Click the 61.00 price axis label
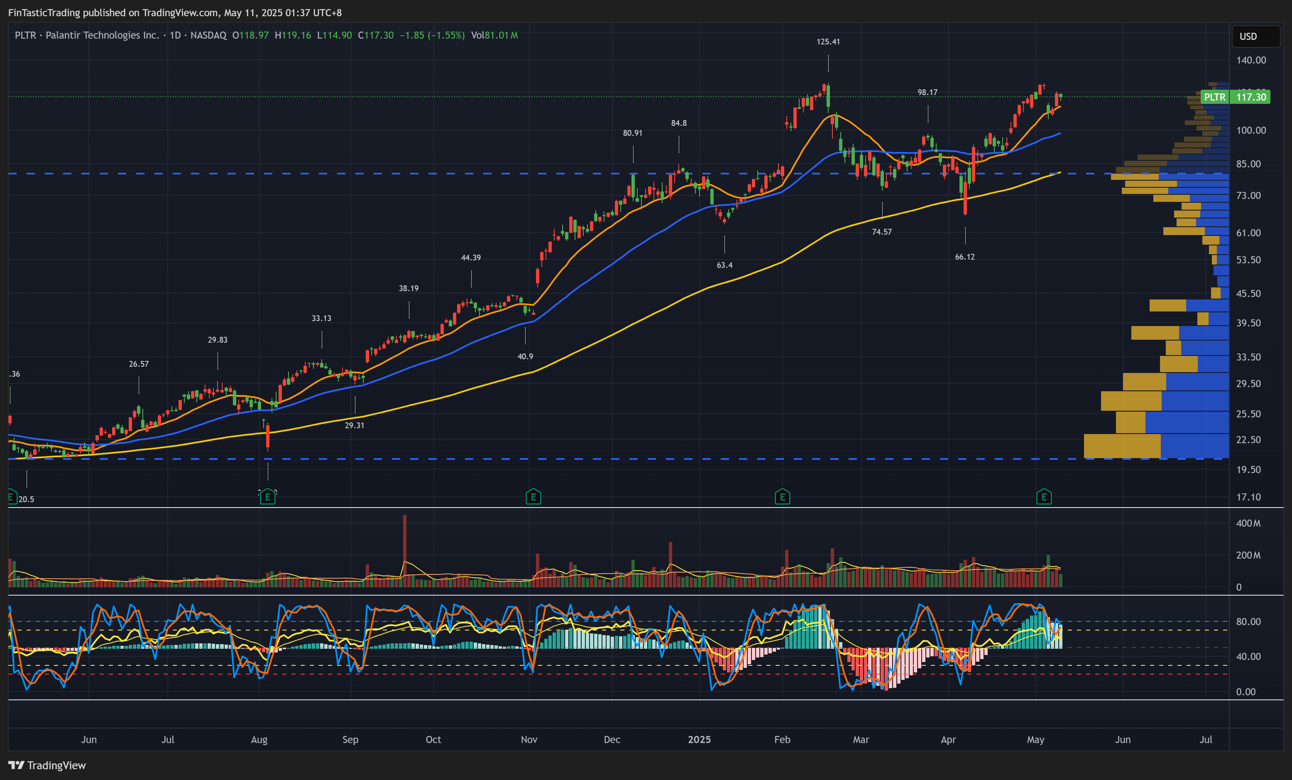Viewport: 1292px width, 780px height. click(1248, 232)
